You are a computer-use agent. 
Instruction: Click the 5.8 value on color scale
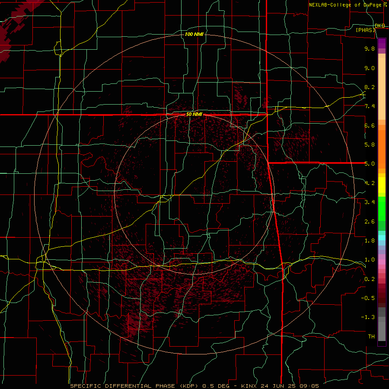tap(370, 145)
